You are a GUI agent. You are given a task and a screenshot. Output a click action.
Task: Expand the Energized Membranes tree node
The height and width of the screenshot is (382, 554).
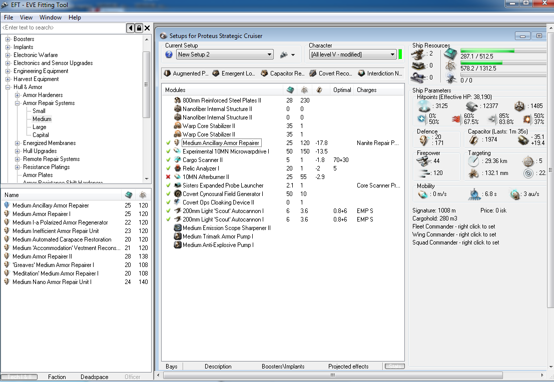18,143
